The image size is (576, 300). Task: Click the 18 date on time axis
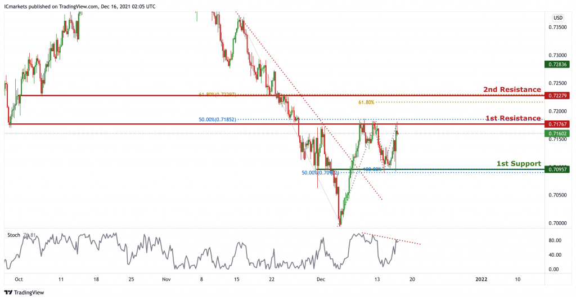click(x=96, y=279)
